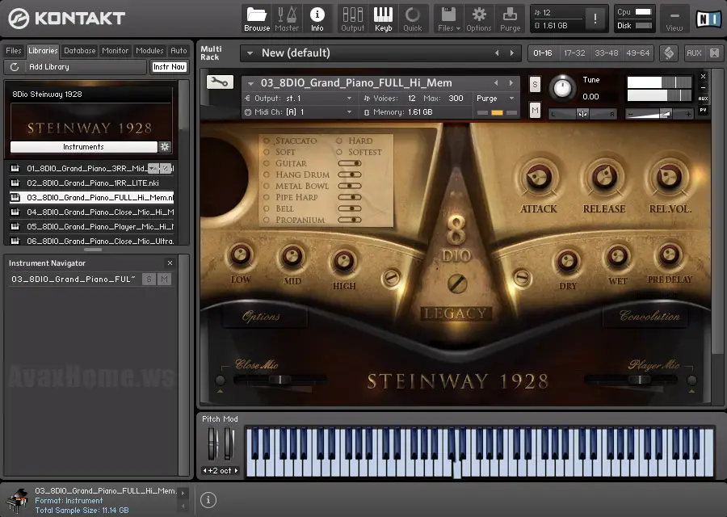Viewport: 727px width, 517px height.
Task: Go to next instrument preset arrow
Action: coord(511,83)
